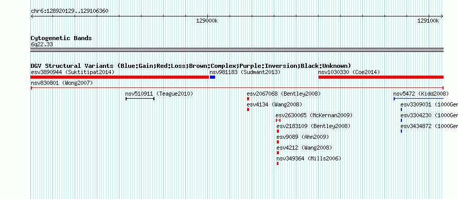Viewport: 458px width, 199px height.
Task: Click the chr6:128920129..129106360 region label
Action: 69,11
